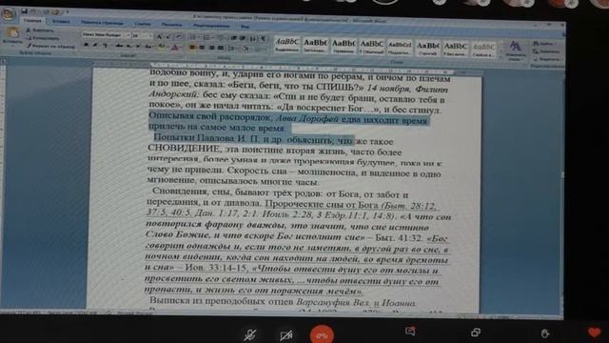Viewport: 609px width, 343px height.
Task: Open the chat icon in the call bar
Action: (x=410, y=331)
